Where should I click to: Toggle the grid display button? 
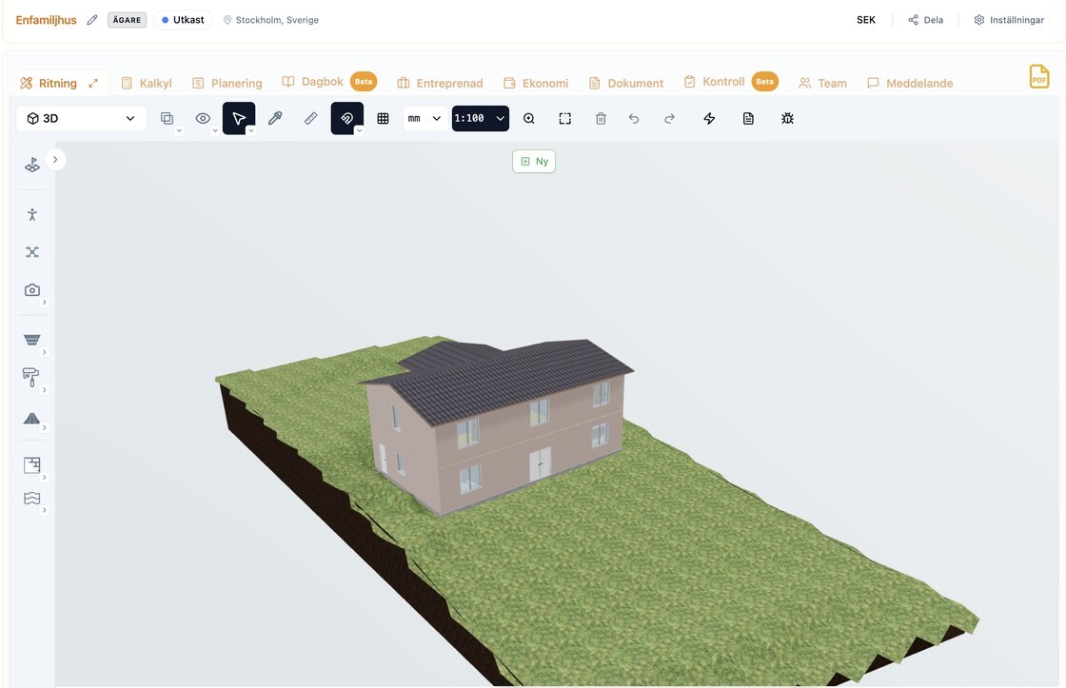pyautogui.click(x=383, y=118)
